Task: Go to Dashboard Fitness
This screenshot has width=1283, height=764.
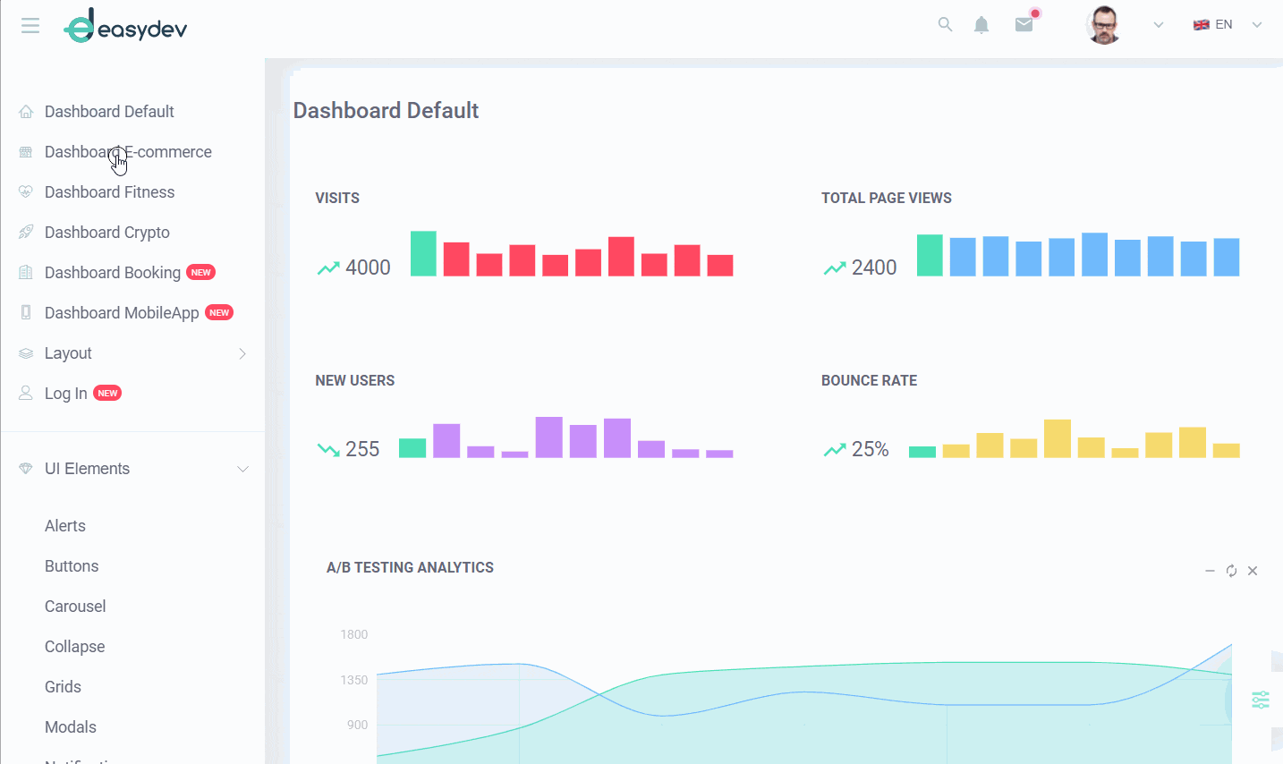Action: tap(109, 192)
